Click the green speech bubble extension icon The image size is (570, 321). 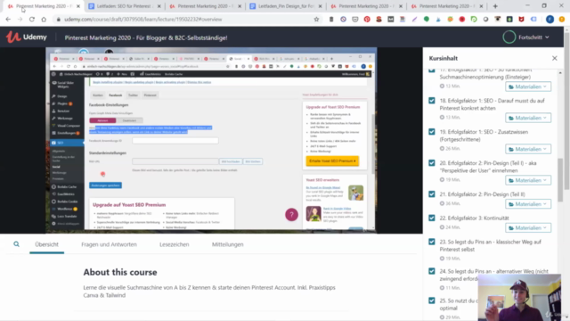point(427,20)
